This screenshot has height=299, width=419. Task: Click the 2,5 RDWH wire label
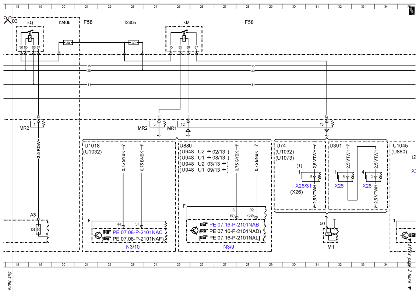click(x=38, y=148)
